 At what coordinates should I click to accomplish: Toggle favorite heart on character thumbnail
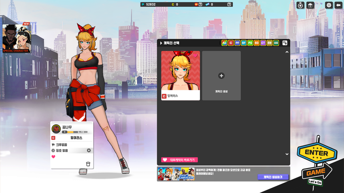(x=195, y=56)
